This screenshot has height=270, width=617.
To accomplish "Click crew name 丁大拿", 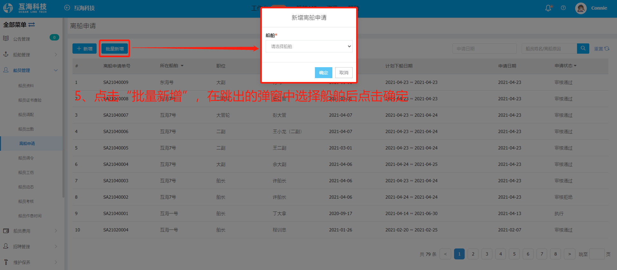I will [280, 213].
